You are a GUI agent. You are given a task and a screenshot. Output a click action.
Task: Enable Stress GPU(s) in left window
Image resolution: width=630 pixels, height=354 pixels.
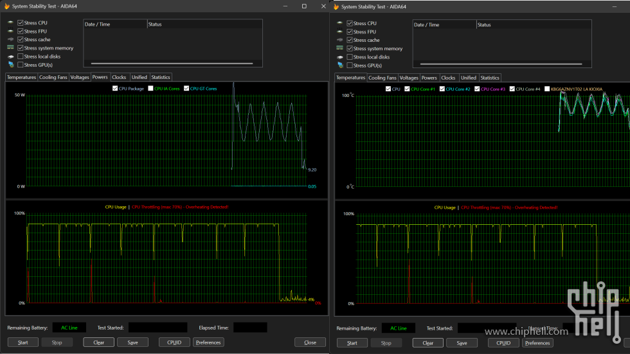(x=21, y=65)
